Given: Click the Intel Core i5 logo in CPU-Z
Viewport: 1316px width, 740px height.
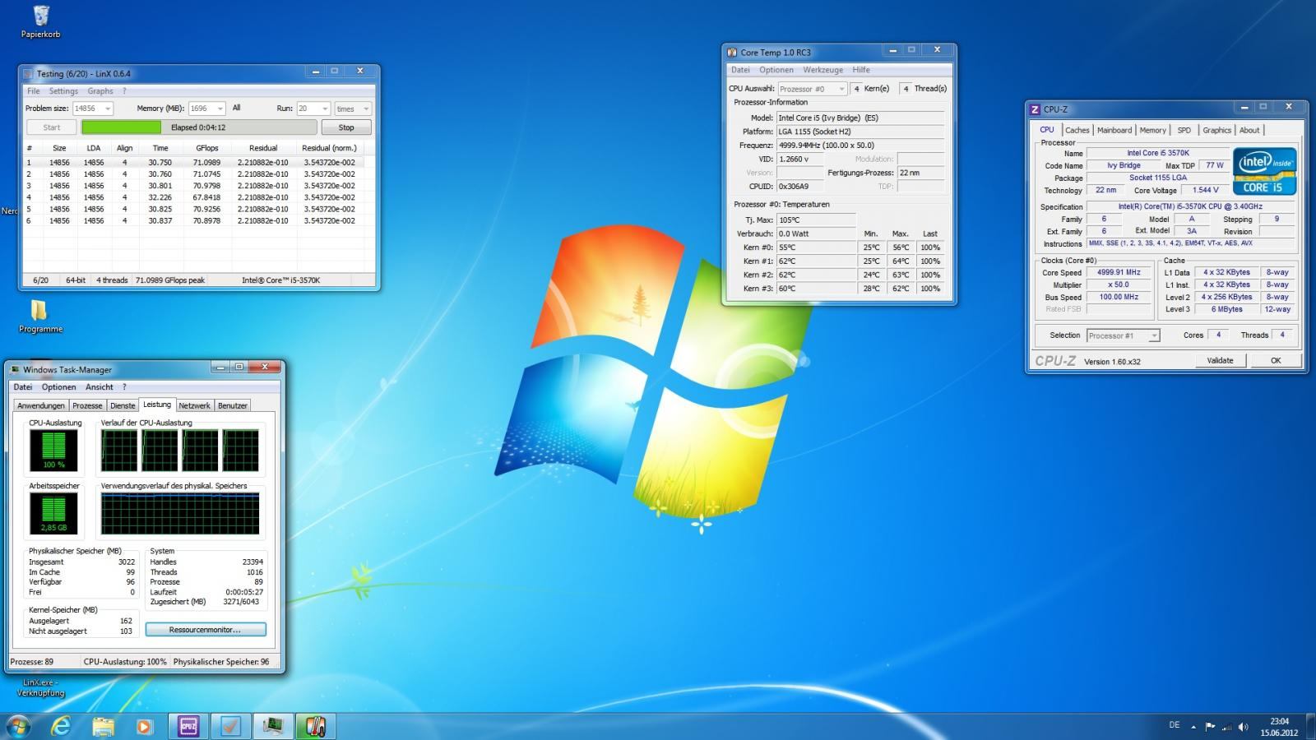Looking at the screenshot, I should [x=1264, y=171].
